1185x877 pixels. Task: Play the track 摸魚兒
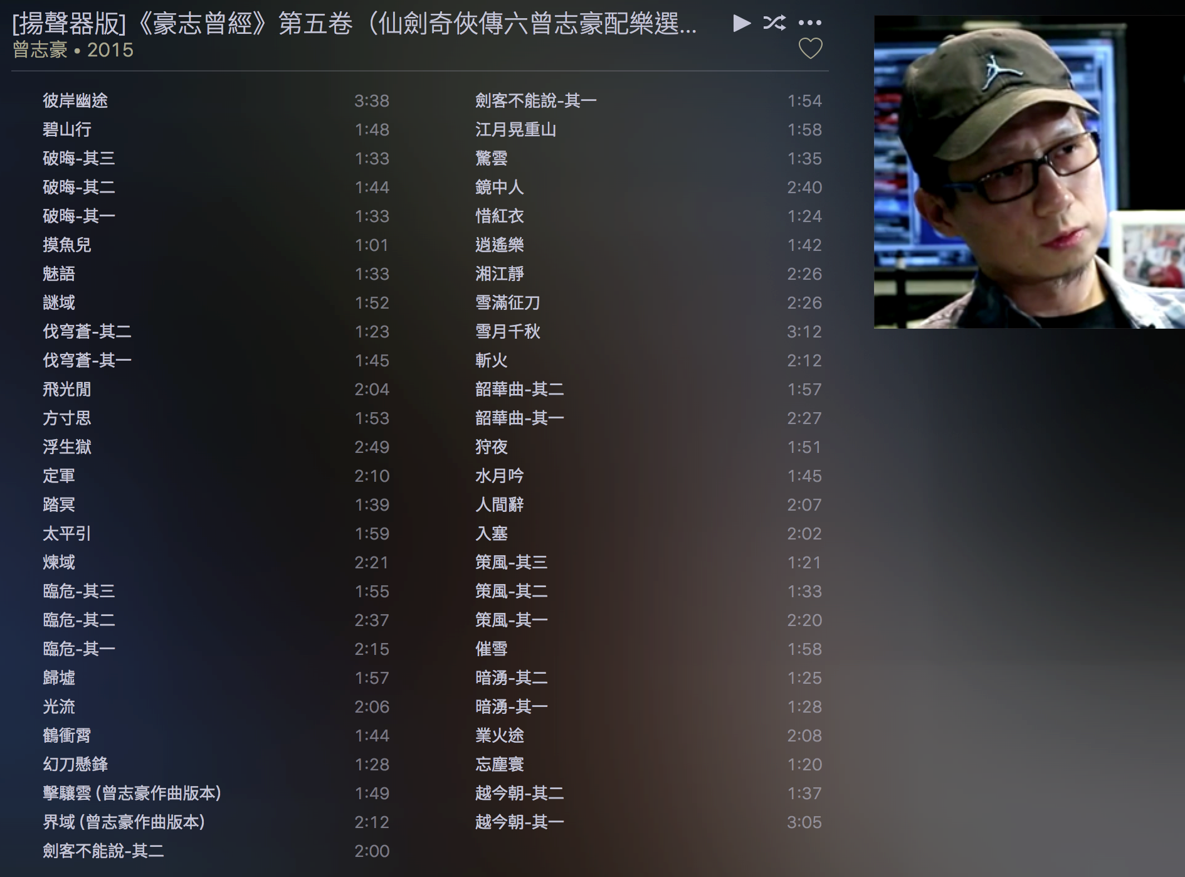click(x=65, y=245)
